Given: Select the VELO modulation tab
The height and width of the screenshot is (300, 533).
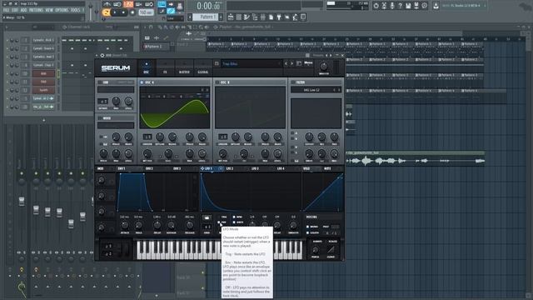Looking at the screenshot, I should 306,168.
